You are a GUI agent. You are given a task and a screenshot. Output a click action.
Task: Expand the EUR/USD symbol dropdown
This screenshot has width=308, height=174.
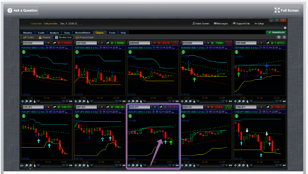(x=46, y=43)
